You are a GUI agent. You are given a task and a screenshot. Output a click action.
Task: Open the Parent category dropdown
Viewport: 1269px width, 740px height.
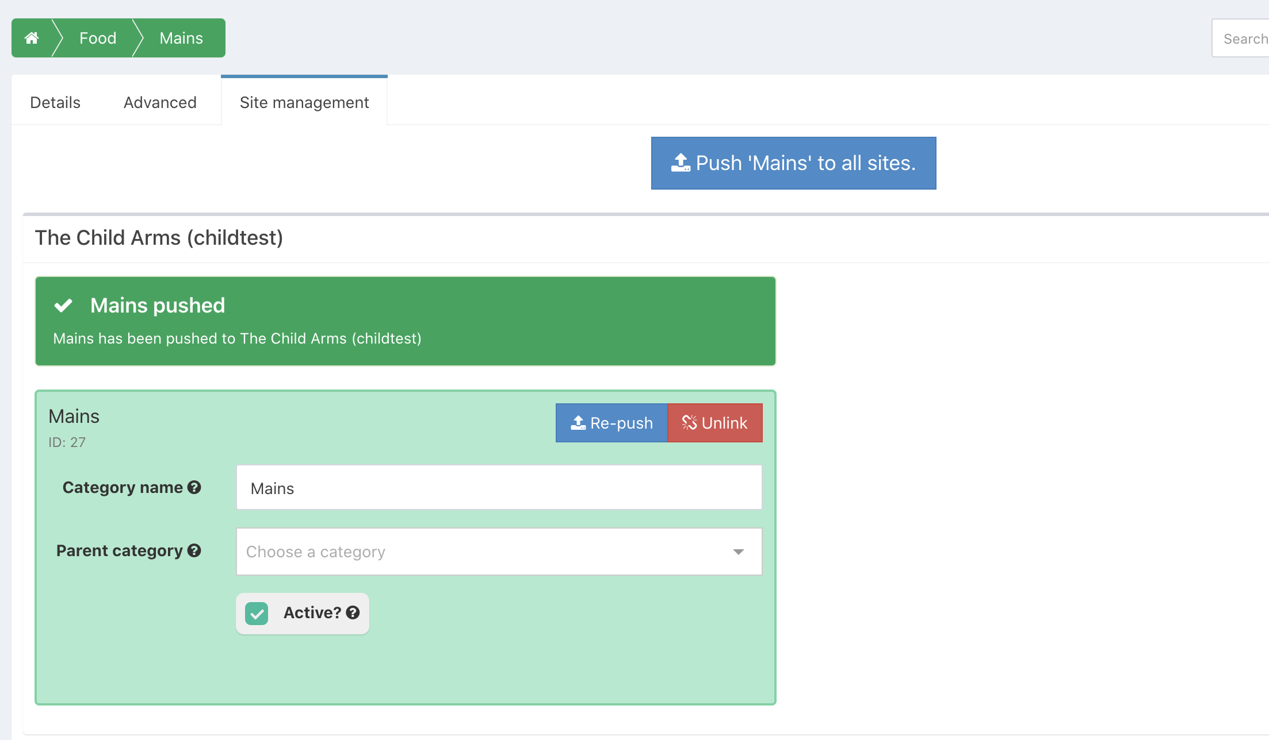[483, 552]
